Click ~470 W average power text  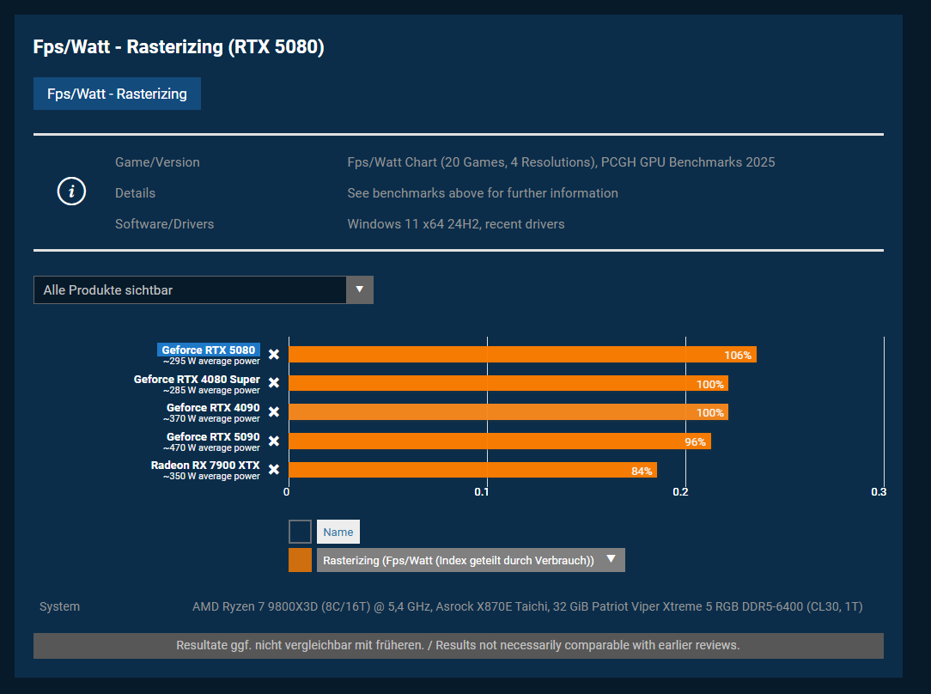(x=211, y=447)
